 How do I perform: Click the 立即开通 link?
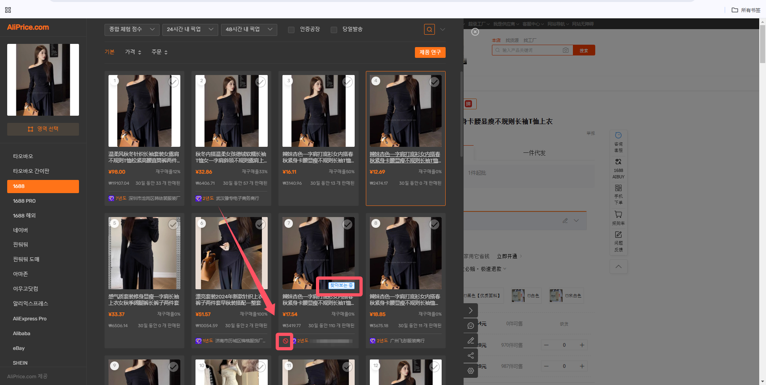click(x=507, y=256)
